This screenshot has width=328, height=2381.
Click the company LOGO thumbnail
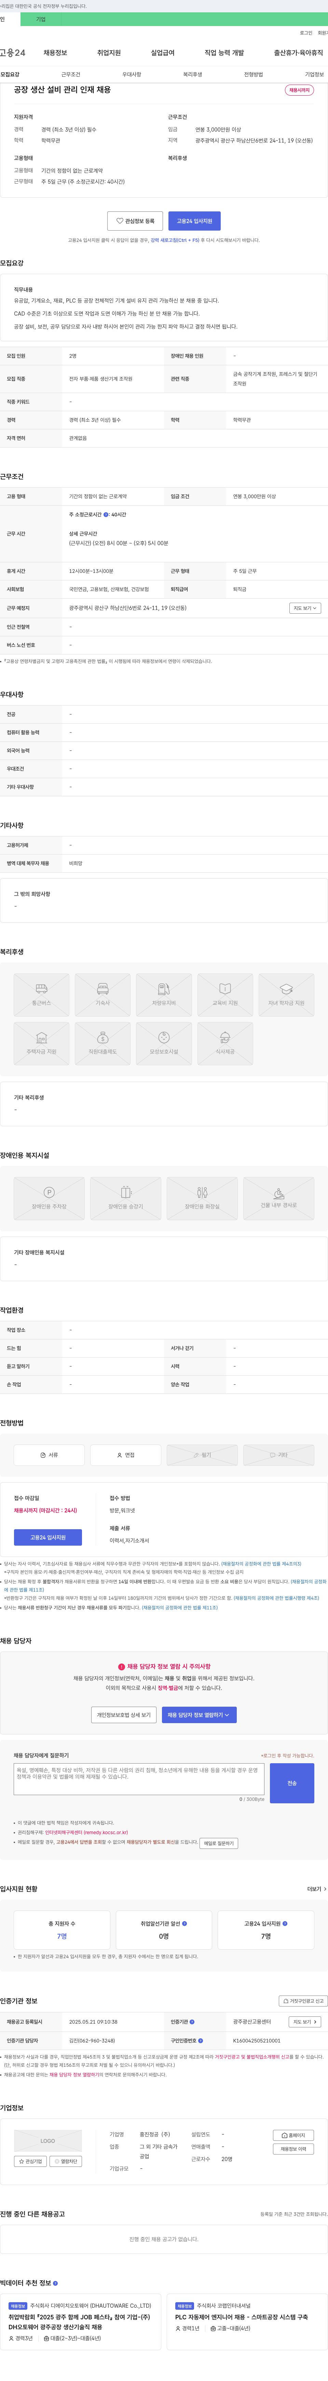tap(48, 2141)
